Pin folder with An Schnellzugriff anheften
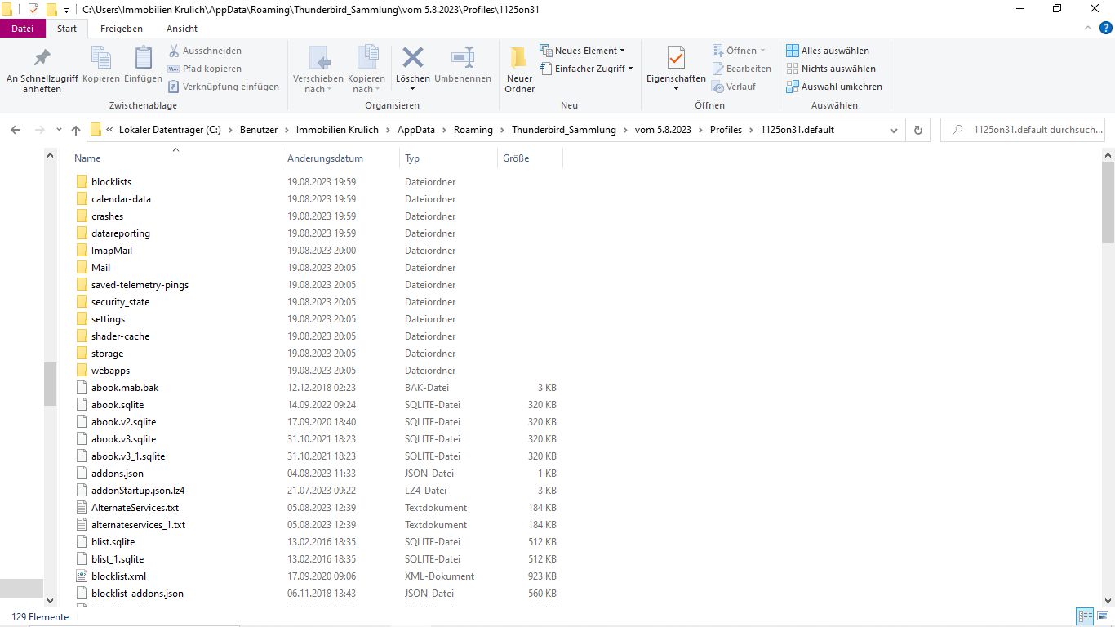Image resolution: width=1115 pixels, height=627 pixels. click(42, 59)
